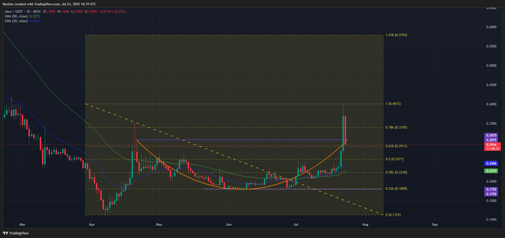Click the Aug label on time axis
This screenshot has width=505, height=238.
pos(365,224)
